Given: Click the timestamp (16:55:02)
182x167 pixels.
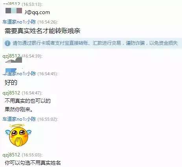Looking at the screenshot, I should click(x=48, y=119).
